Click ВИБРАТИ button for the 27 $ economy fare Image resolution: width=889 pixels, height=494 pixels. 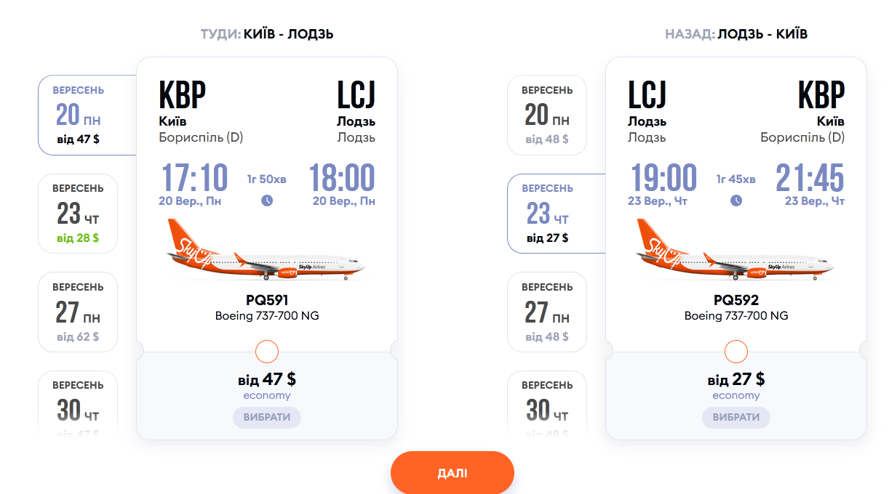(x=736, y=418)
